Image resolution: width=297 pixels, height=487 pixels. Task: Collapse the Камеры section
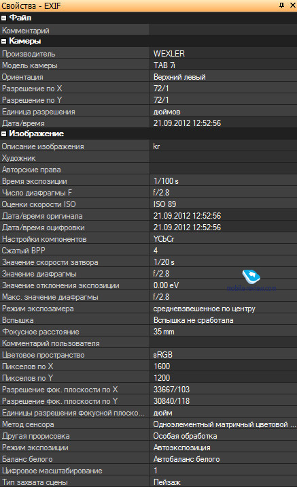[x=3, y=41]
